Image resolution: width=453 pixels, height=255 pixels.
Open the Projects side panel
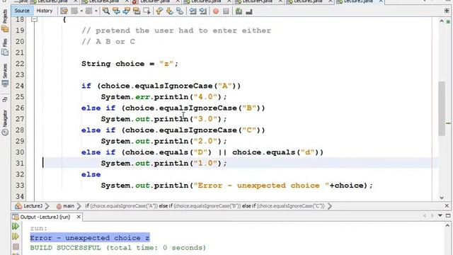pyautogui.click(x=5, y=21)
